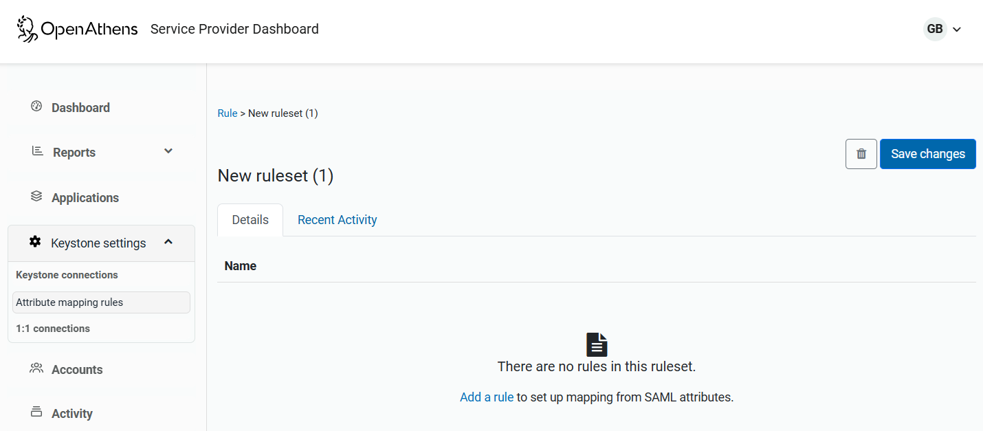The height and width of the screenshot is (431, 983).
Task: Delete the ruleset using the trash icon
Action: (861, 153)
